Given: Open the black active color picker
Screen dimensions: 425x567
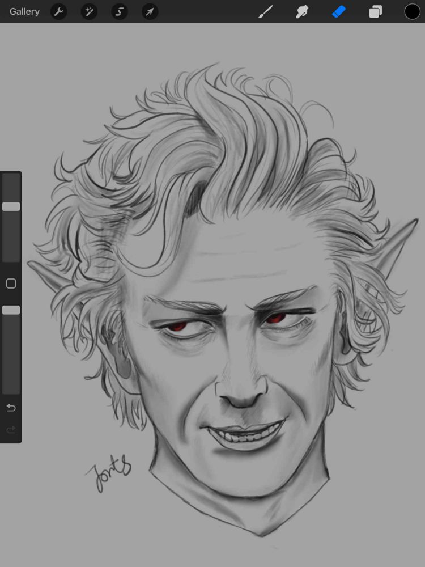Looking at the screenshot, I should [412, 11].
